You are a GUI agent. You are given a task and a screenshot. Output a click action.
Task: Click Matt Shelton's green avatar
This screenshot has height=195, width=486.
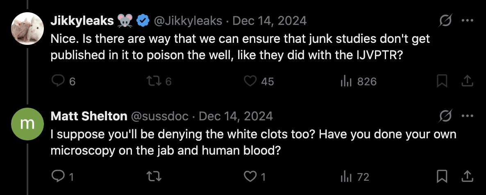point(27,124)
